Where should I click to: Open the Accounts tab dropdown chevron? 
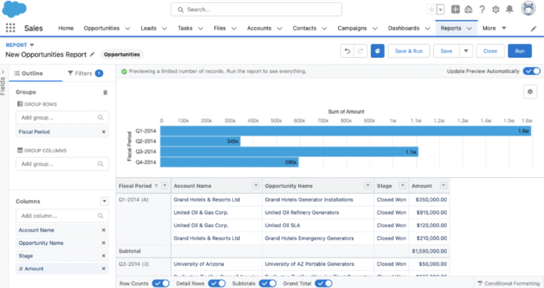(x=279, y=29)
